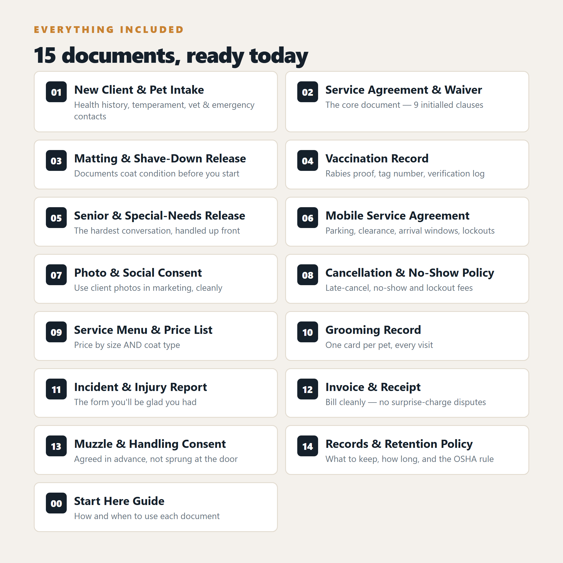
Task: Click the 06 number badge
Action: [307, 218]
